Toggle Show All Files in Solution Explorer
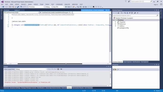 pyautogui.click(x=132, y=13)
